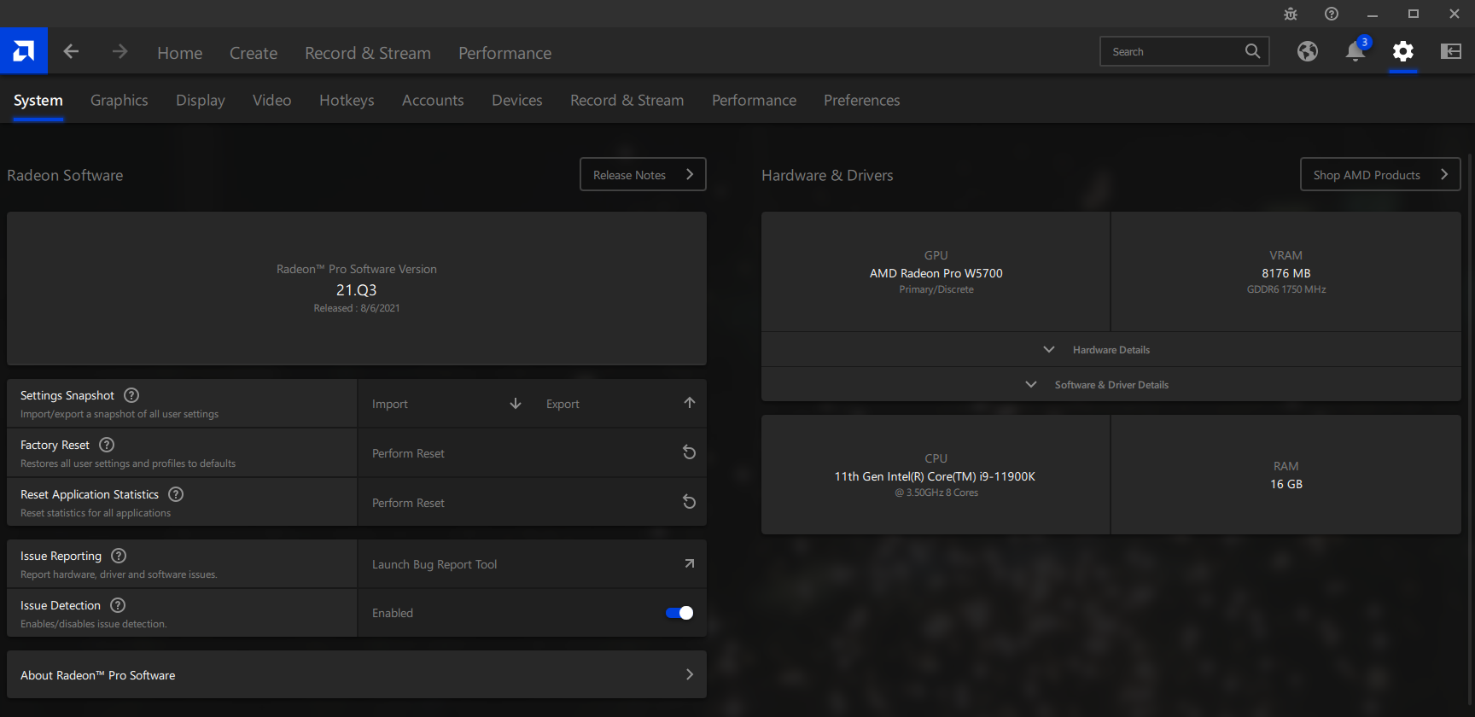The width and height of the screenshot is (1475, 717).
Task: Go forward with the right arrow
Action: click(x=120, y=52)
